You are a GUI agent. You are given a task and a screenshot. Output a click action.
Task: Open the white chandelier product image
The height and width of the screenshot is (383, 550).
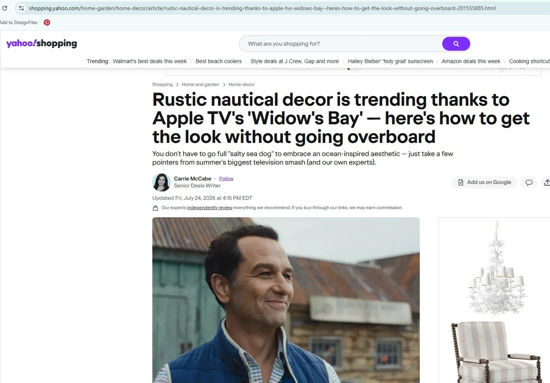point(496,269)
